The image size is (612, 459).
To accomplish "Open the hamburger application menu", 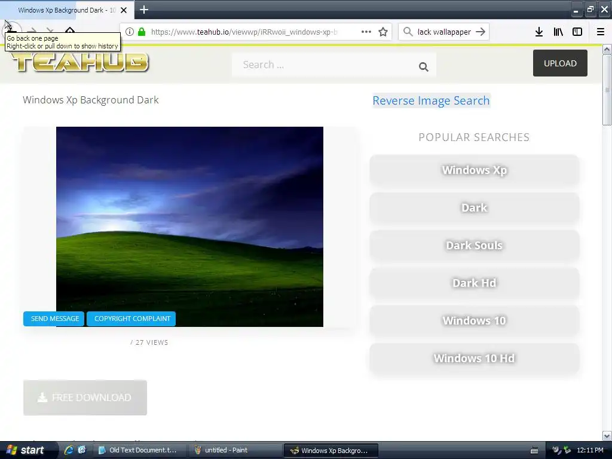I will (601, 32).
